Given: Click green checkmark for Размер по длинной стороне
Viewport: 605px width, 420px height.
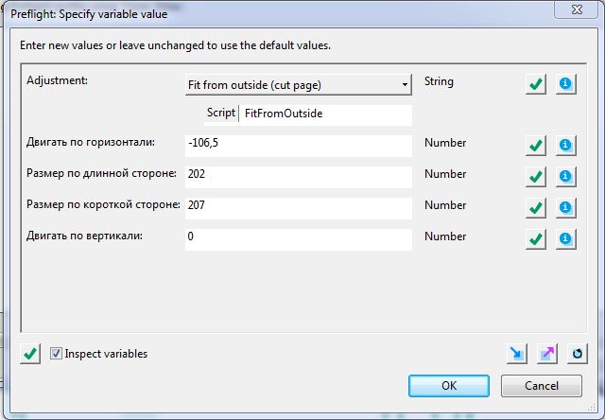Looking at the screenshot, I should (x=536, y=177).
